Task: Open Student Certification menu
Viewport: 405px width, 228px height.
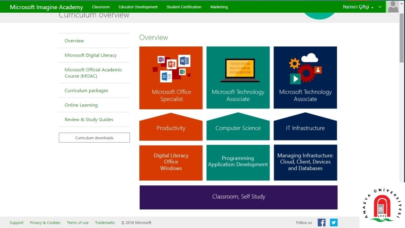Action: [184, 7]
